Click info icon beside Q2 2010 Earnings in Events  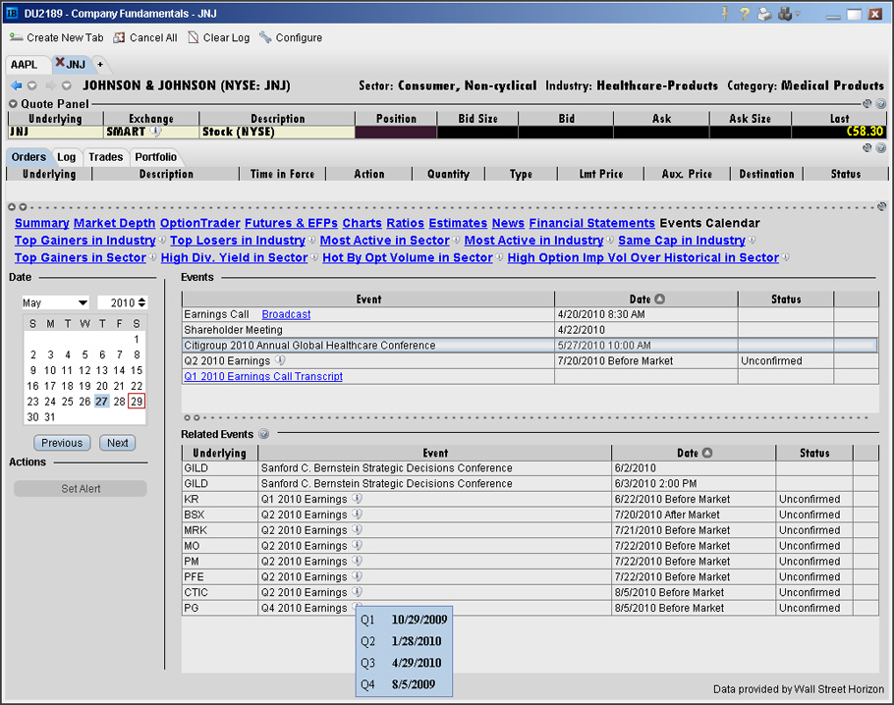point(280,360)
